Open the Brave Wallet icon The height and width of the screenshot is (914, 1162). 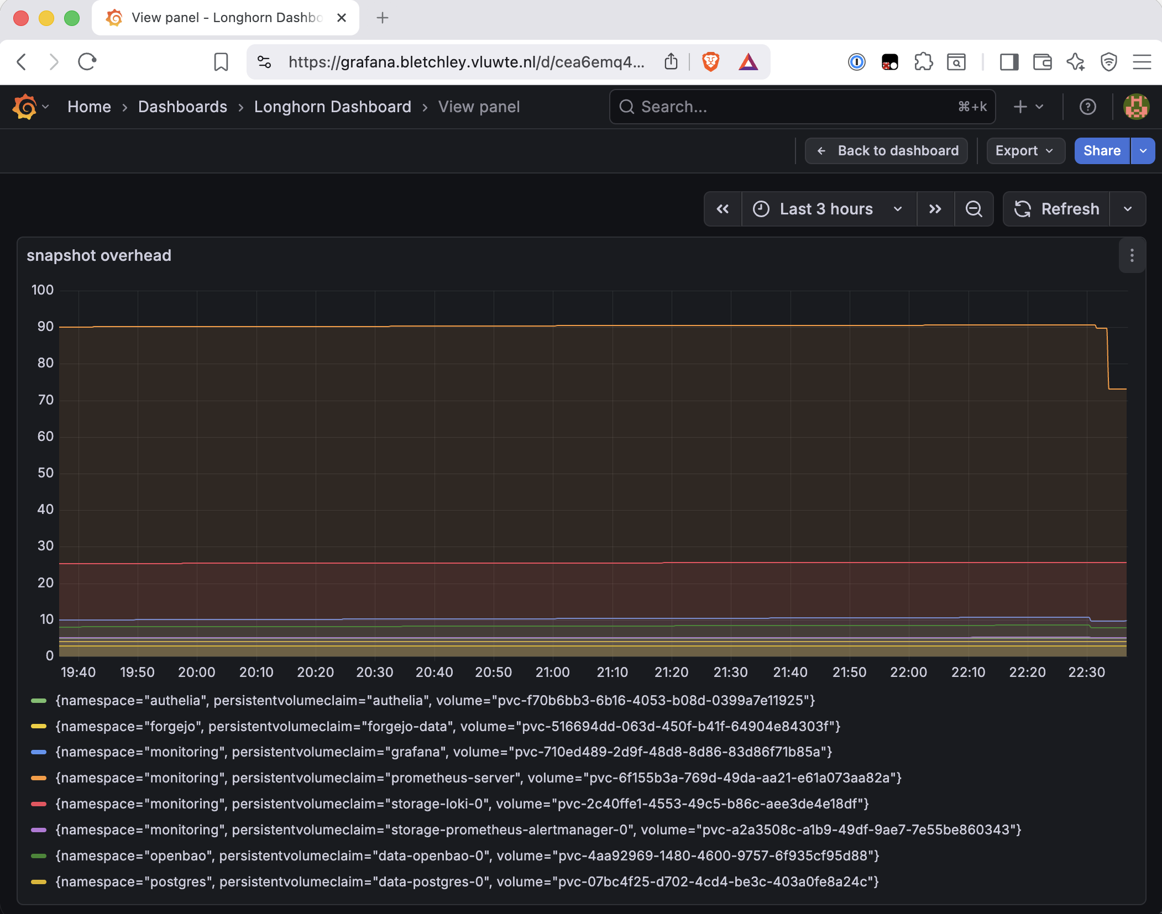click(x=1043, y=62)
